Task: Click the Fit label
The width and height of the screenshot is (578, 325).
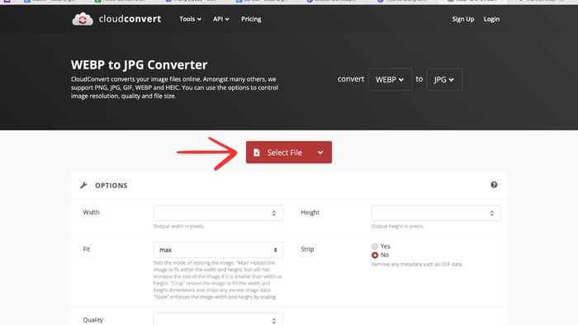Action: click(86, 249)
